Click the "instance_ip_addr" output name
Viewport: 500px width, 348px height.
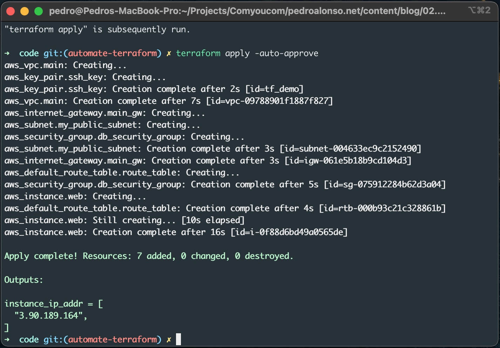43,304
